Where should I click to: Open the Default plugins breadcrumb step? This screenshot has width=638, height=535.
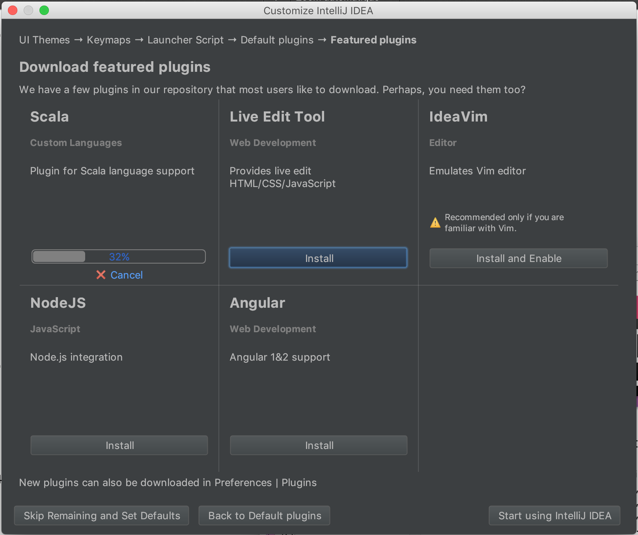click(277, 40)
